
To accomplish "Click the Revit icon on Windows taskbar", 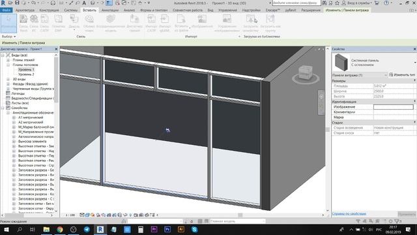I will (x=100, y=229).
